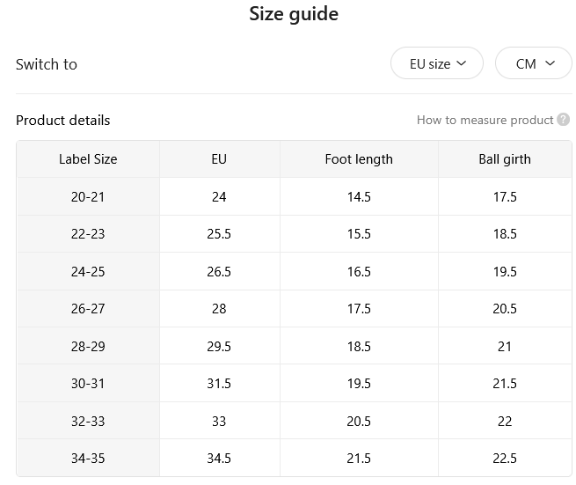Click the Size guide heading
This screenshot has height=485, width=576.
click(294, 14)
